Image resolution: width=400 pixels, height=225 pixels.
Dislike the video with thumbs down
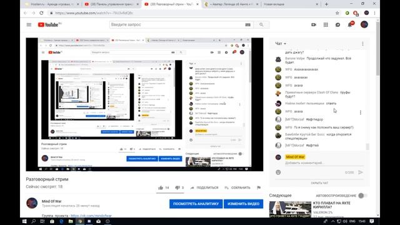pyautogui.click(x=177, y=187)
